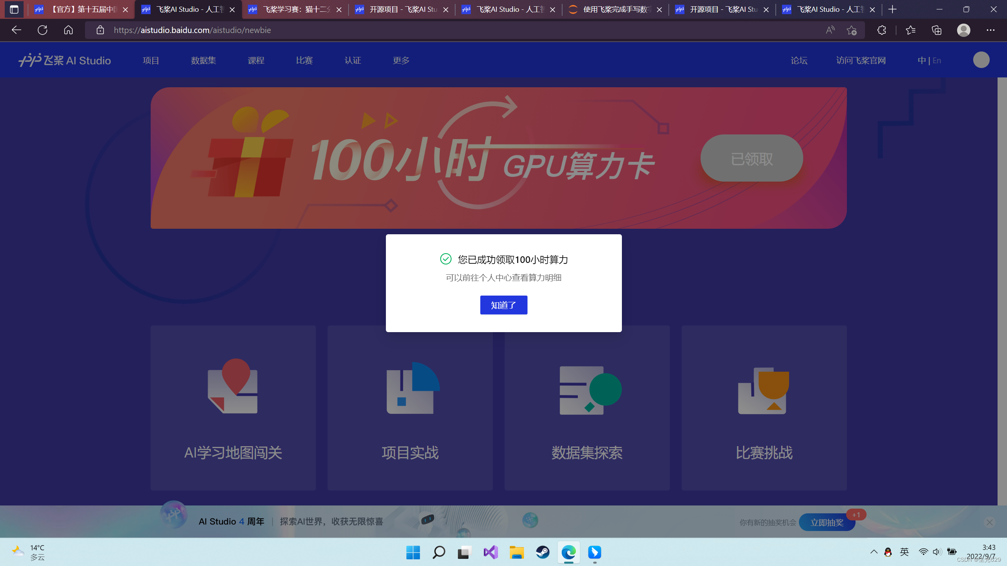The image size is (1007, 566).
Task: Switch to 飞桨学习赛：猫十二 tab
Action: [295, 9]
